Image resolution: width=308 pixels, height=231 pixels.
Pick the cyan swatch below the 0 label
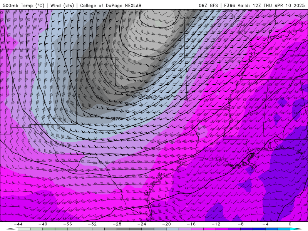(296, 229)
